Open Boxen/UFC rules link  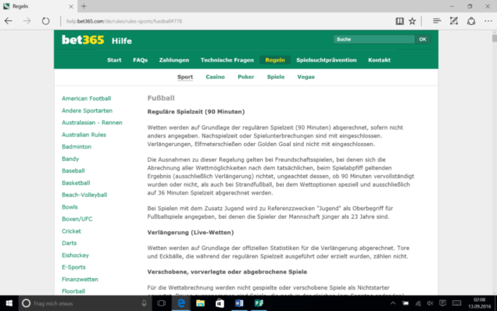77,219
